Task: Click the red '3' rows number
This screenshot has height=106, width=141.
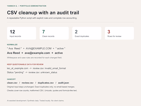Action: click(x=109, y=32)
